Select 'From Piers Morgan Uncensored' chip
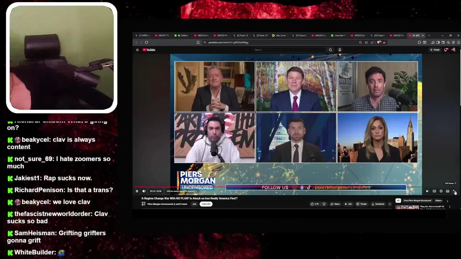This screenshot has width=461, height=259. click(x=417, y=200)
